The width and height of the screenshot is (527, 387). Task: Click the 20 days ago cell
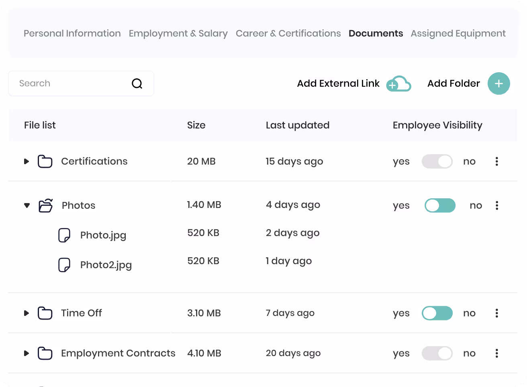(x=293, y=353)
